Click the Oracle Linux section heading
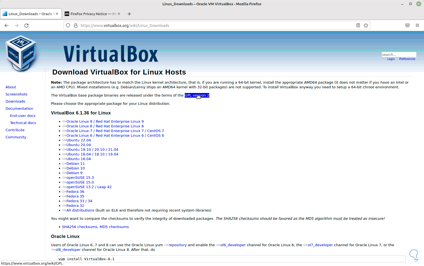This screenshot has height=266, width=424. coord(65,237)
